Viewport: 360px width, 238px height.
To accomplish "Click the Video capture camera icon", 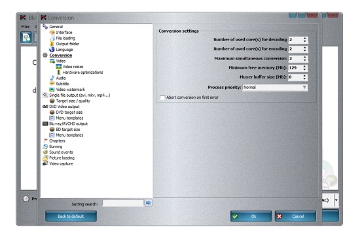I will (45, 163).
